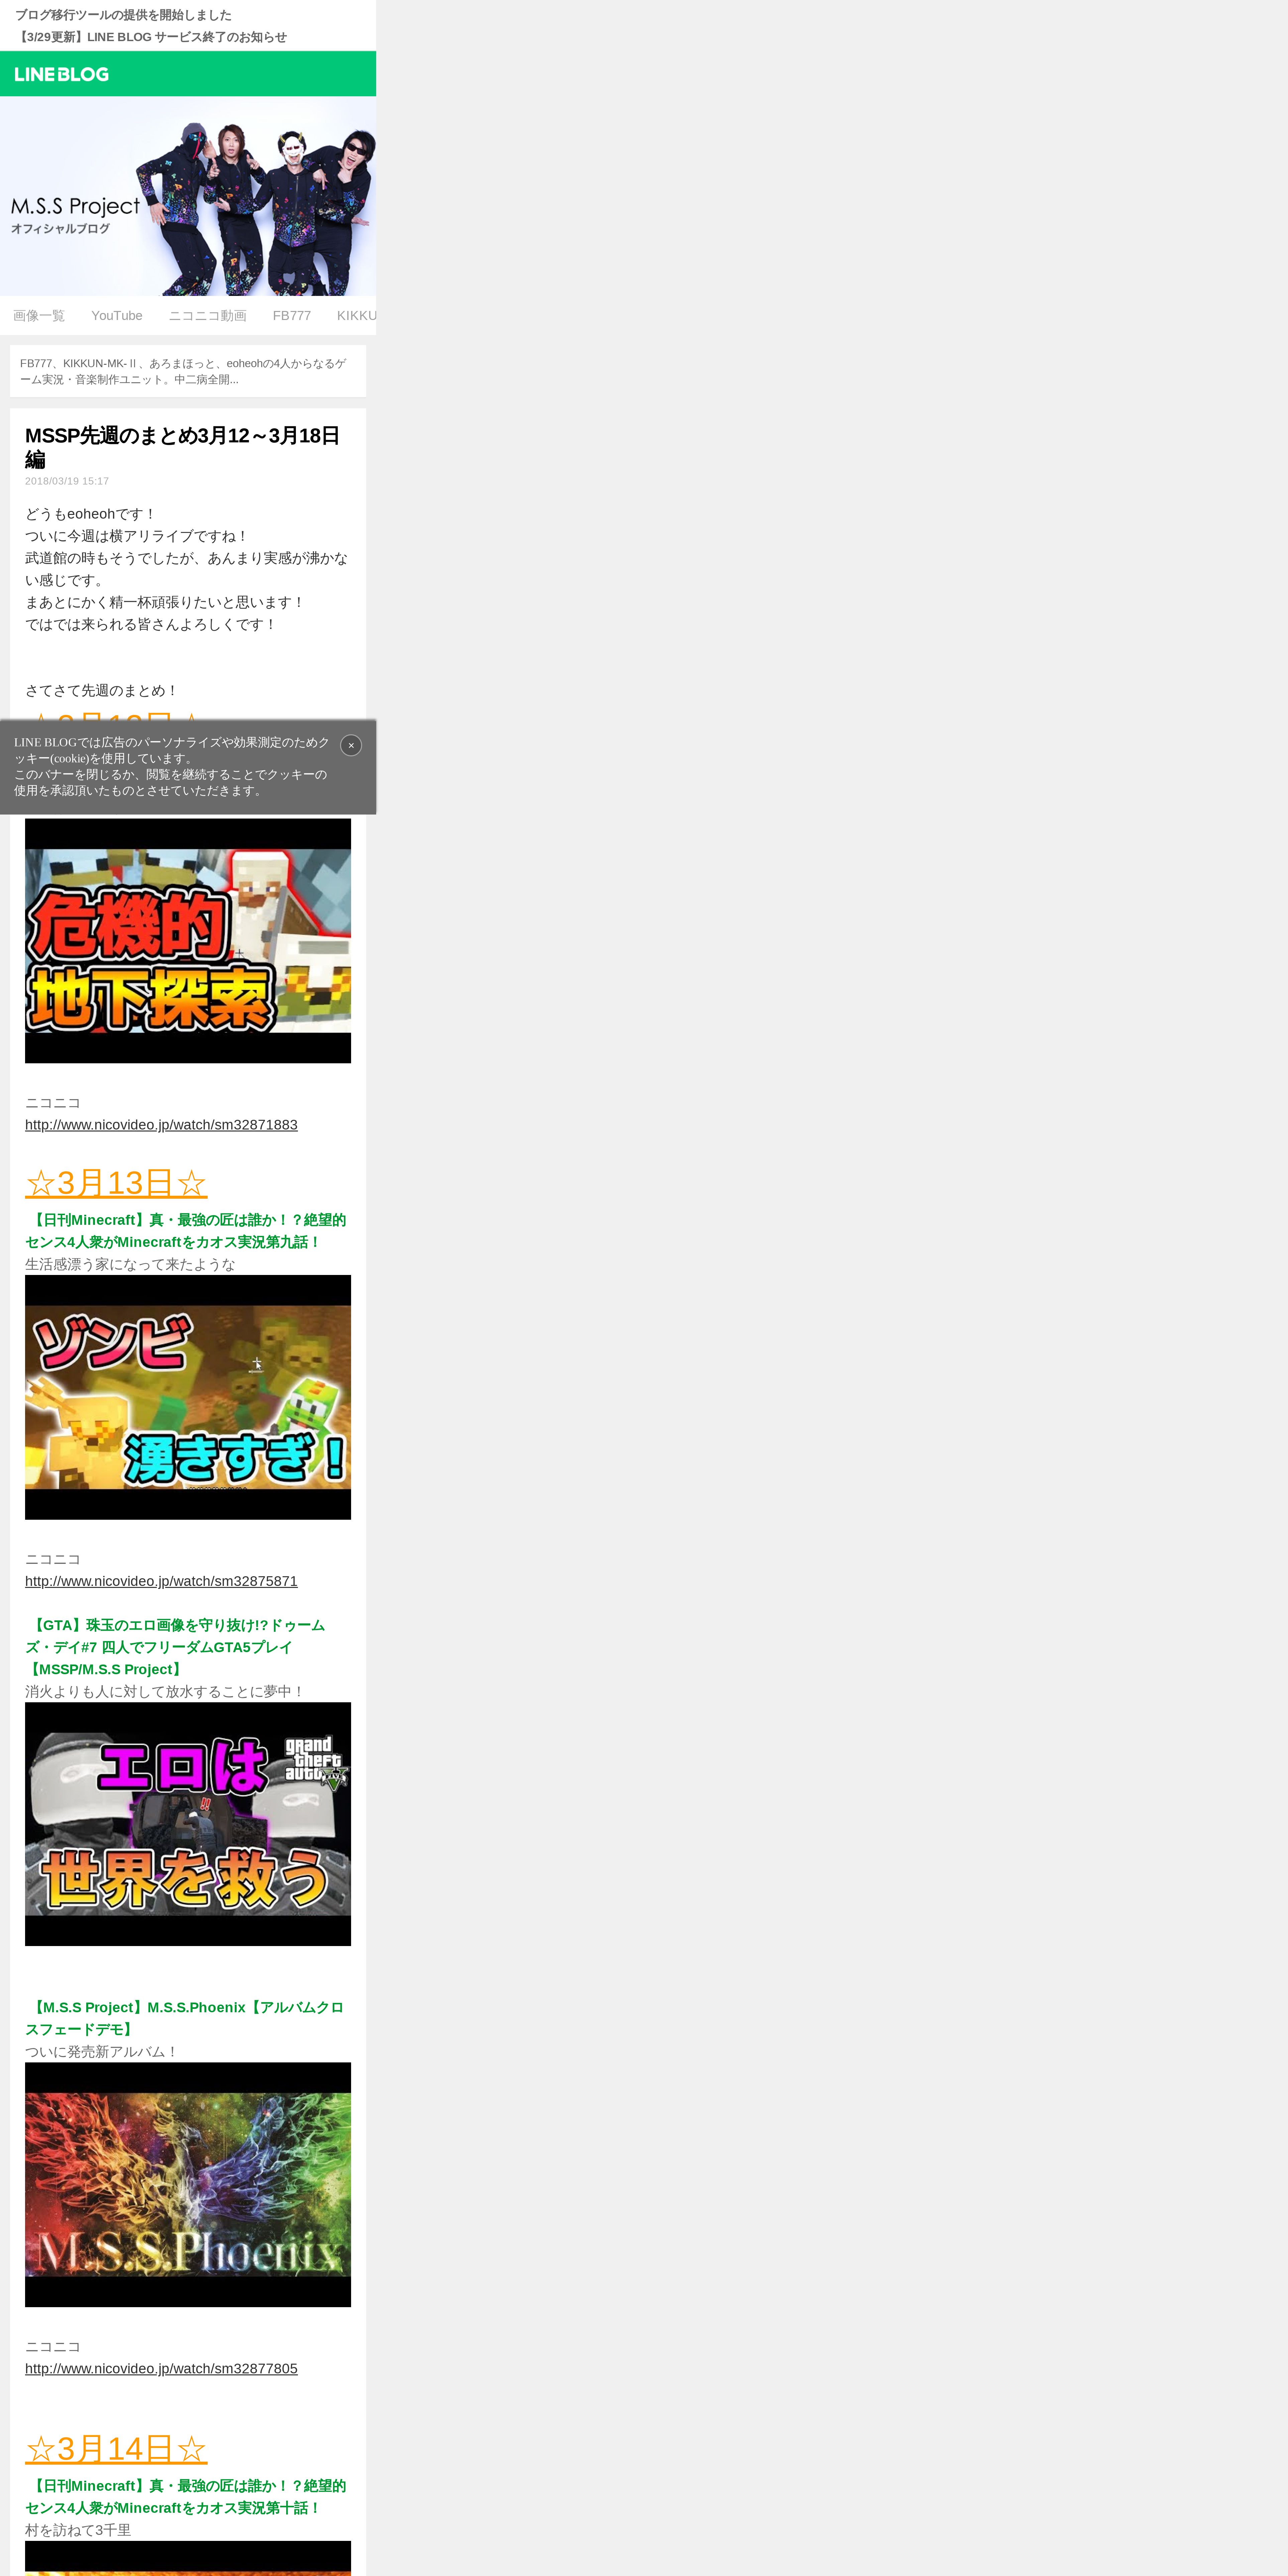Open the FB777 tab
The width and height of the screenshot is (1288, 2576).
coord(292,316)
